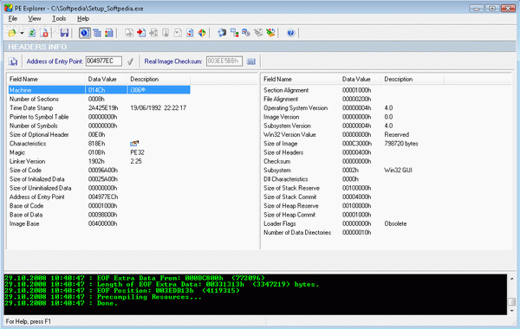Click the Import viewer red-arrow icon
Viewport: 520px width, 329px height.
click(141, 33)
